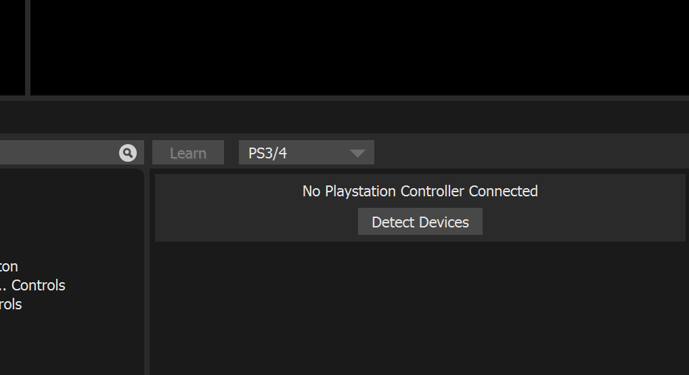Select the list item ending in 'rols'
Screen dimensions: 689x375
11,304
